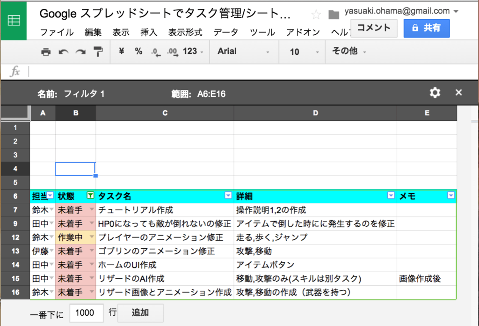Click the 共有 share button
This screenshot has width=479, height=326.
coord(426,28)
